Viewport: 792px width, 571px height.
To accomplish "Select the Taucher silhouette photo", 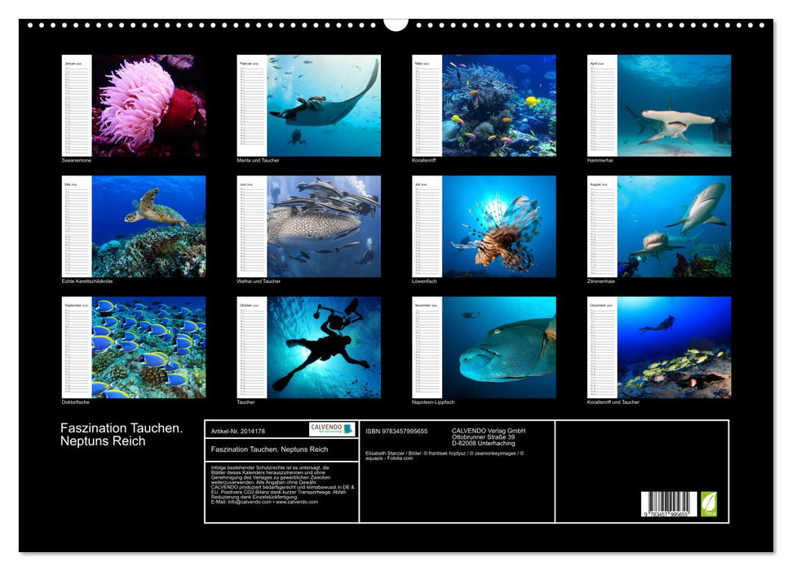I will (324, 347).
